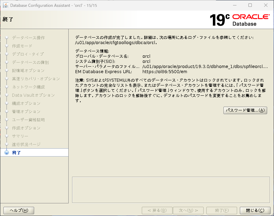The height and width of the screenshot is (216, 274).
Task: Select the highlighted 終了 step
Action: point(16,152)
